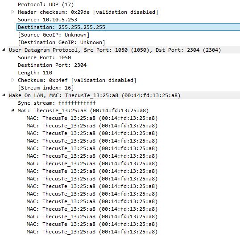Select the Source Port: 1050 field
The height and width of the screenshot is (237, 240).
tap(45, 57)
